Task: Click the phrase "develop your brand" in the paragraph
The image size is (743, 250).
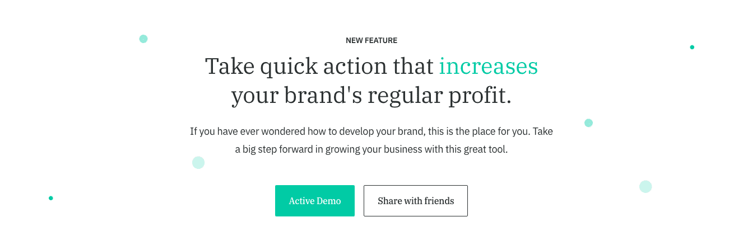Action: pyautogui.click(x=384, y=132)
